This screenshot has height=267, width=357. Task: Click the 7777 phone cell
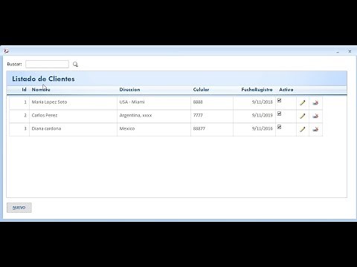coord(212,116)
